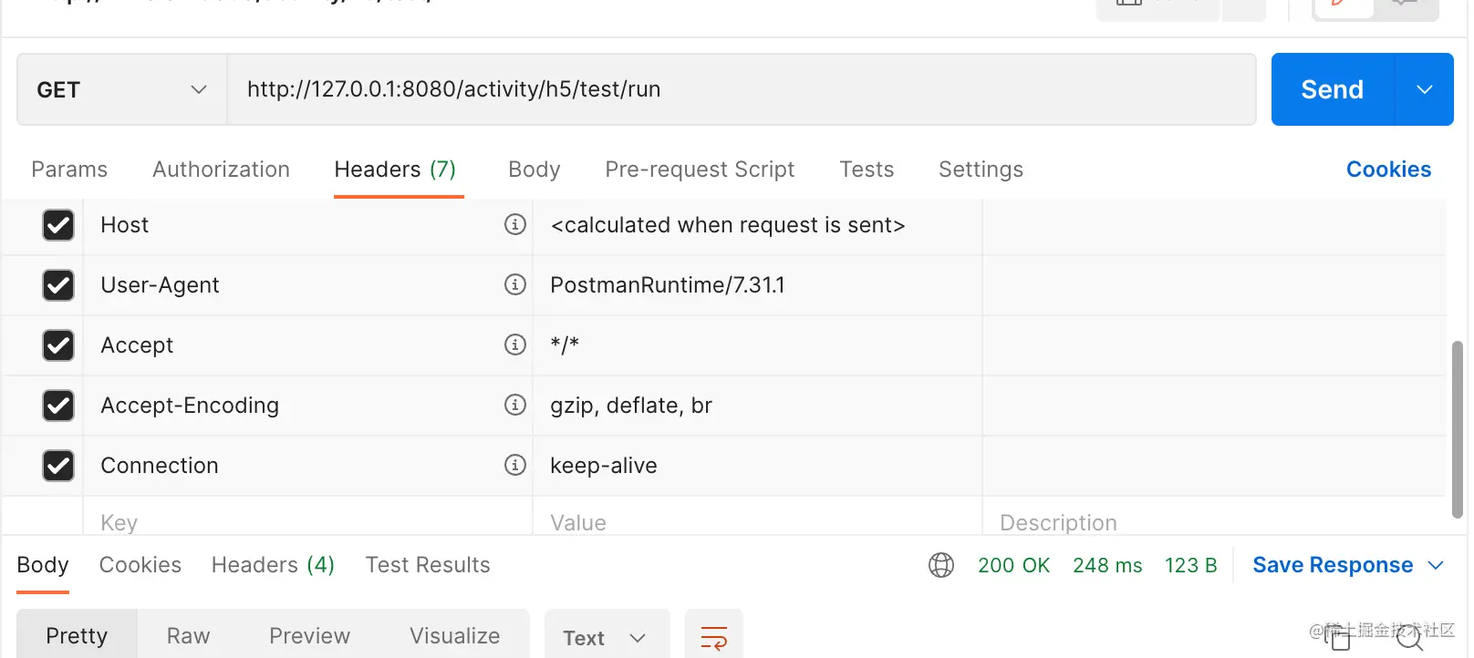Disable the Accept header checkbox
Screen dimensions: 1474x658
[58, 345]
